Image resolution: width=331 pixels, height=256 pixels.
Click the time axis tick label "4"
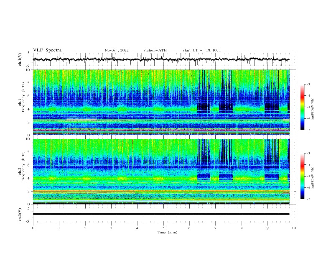coord(137,228)
